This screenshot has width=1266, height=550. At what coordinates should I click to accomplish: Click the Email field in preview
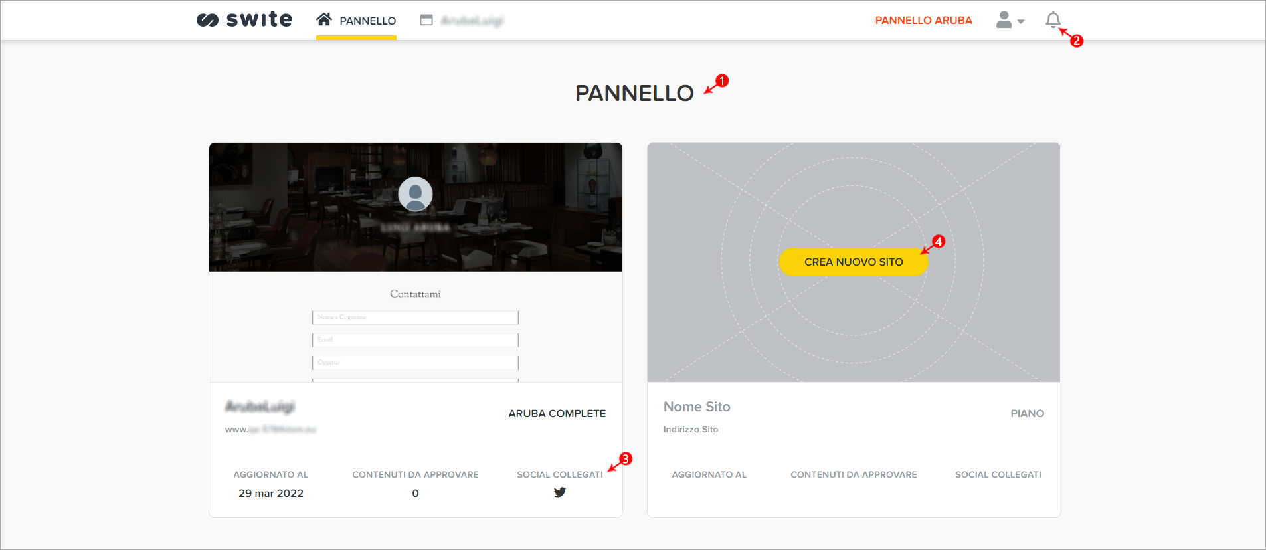tap(415, 340)
